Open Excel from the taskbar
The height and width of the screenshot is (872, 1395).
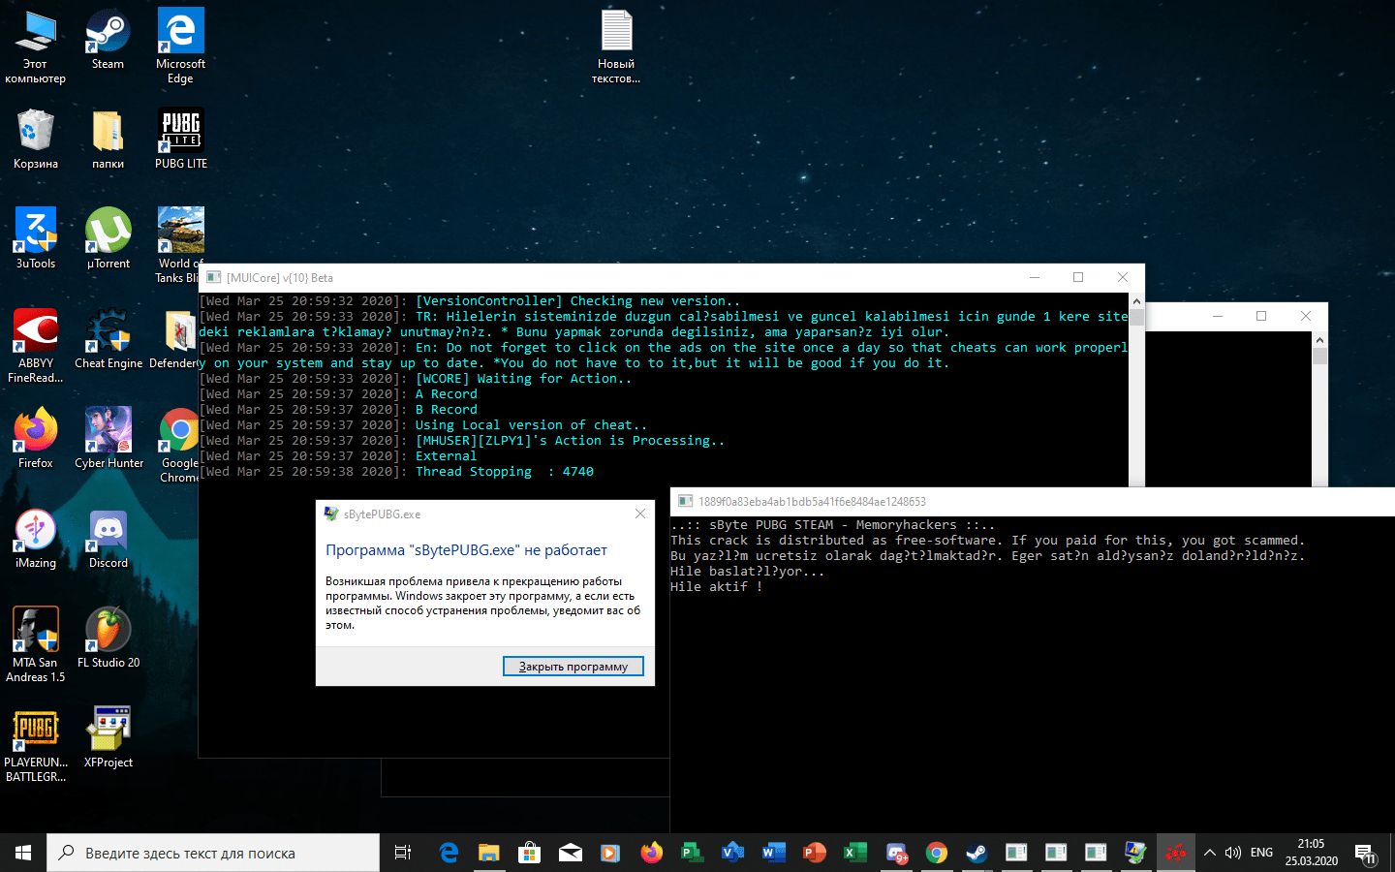854,853
